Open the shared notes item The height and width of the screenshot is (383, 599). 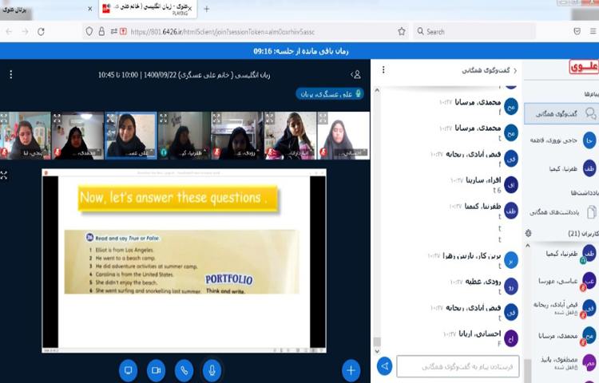(x=561, y=211)
